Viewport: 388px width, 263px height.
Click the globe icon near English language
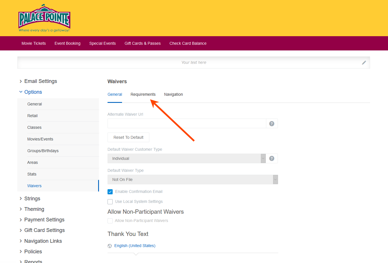(110, 246)
